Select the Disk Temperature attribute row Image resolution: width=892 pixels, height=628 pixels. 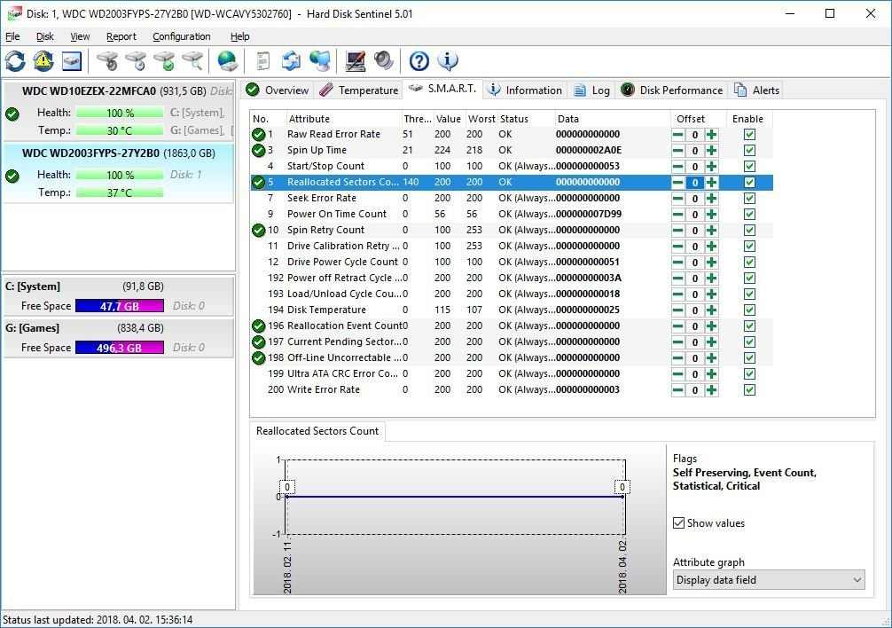coord(326,310)
